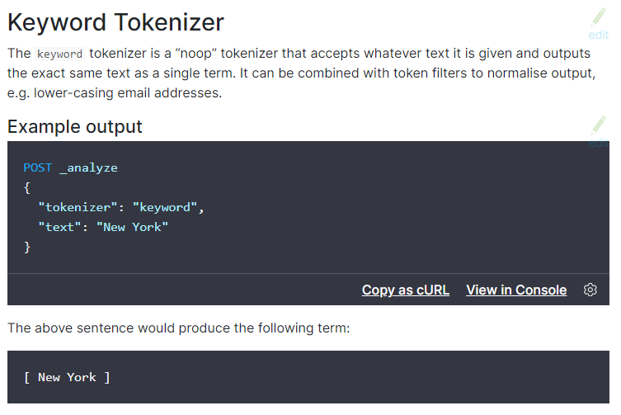This screenshot has height=415, width=621.
Task: Click the Copy as cURL link
Action: point(406,290)
